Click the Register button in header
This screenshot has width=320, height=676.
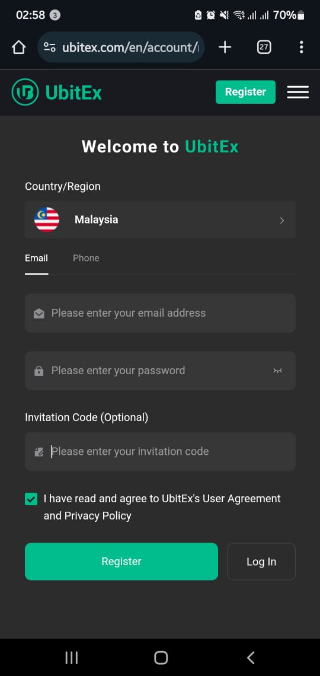click(245, 92)
